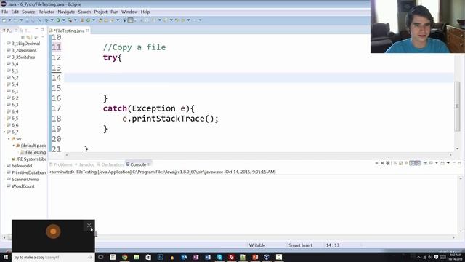Image resolution: width=465 pixels, height=262 pixels.
Task: Open the Run button dropdown arrow
Action: (63, 20)
